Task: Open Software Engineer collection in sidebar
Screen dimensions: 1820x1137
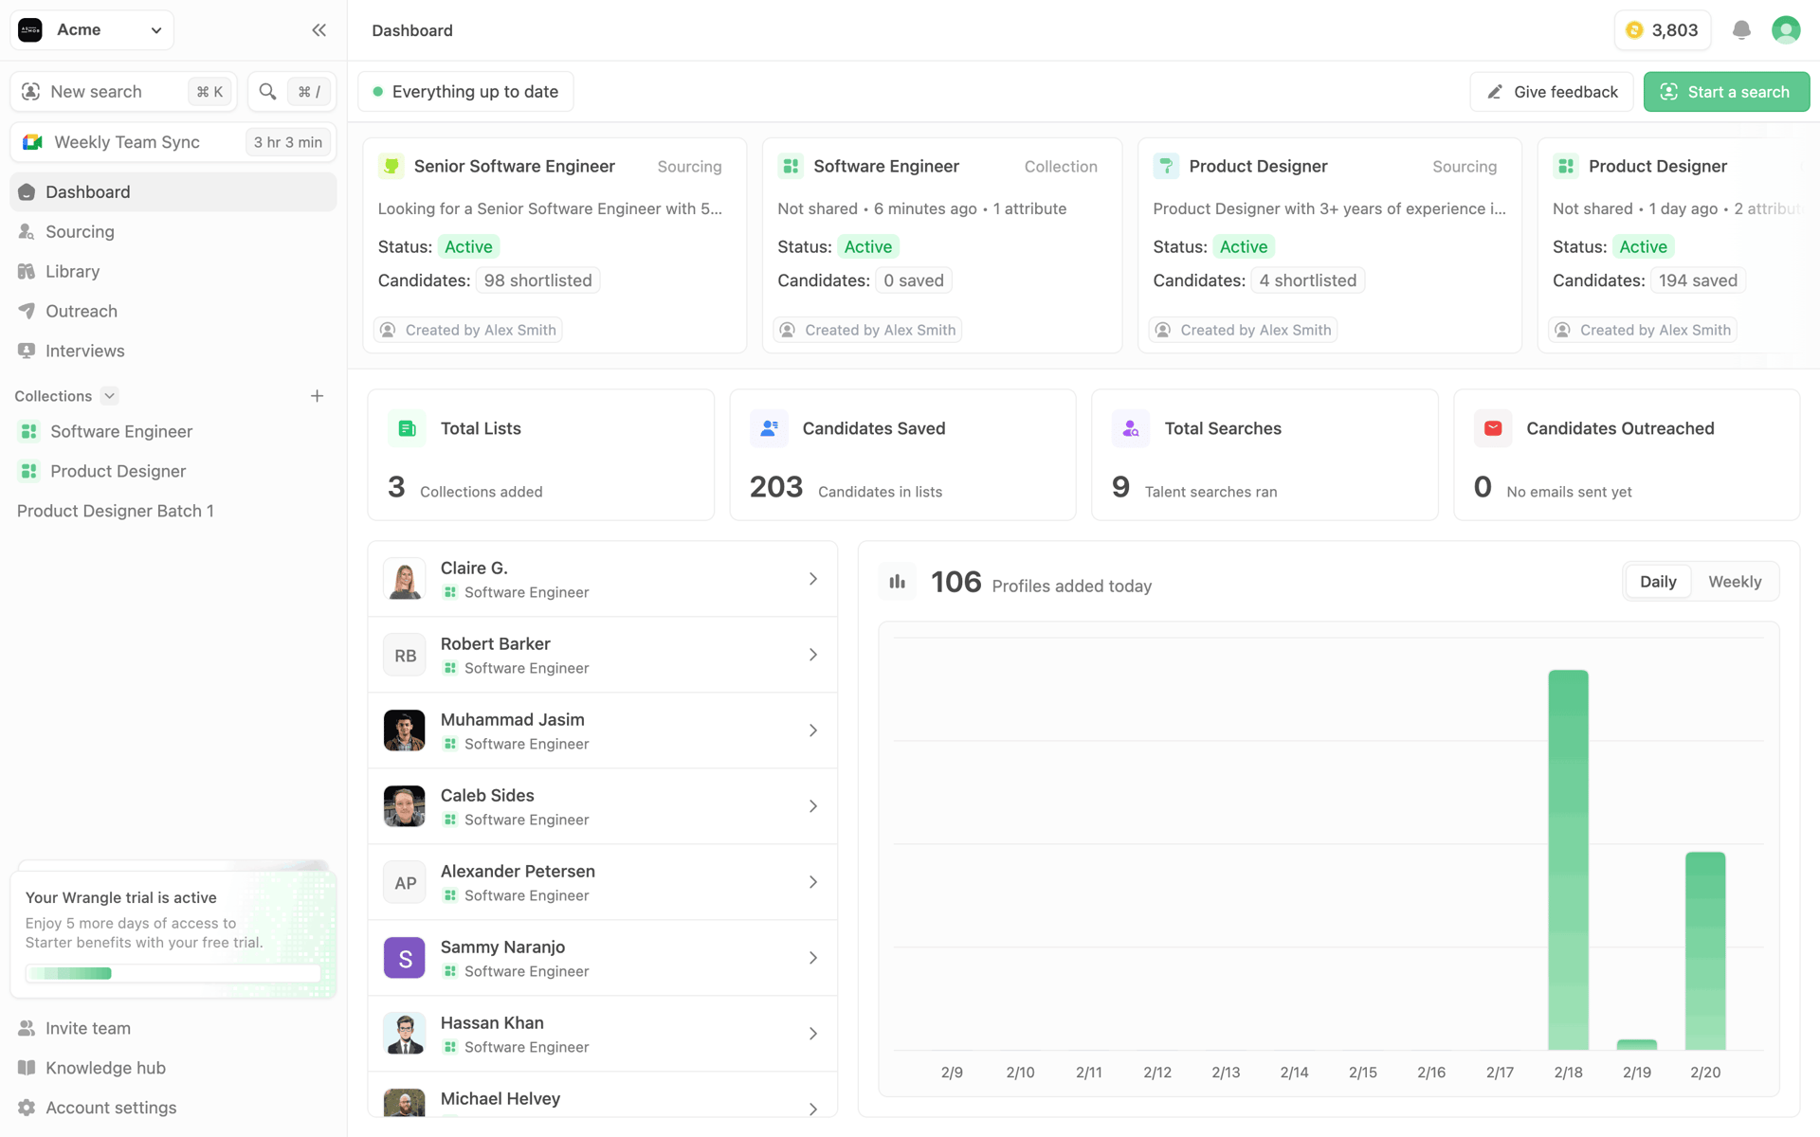Action: (x=173, y=432)
